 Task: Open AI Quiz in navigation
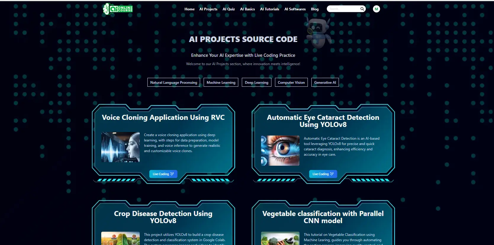tap(229, 9)
